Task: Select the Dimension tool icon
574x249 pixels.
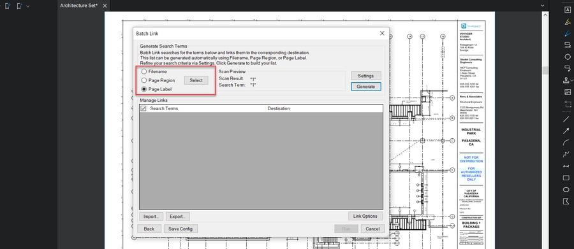Action: [x=566, y=166]
